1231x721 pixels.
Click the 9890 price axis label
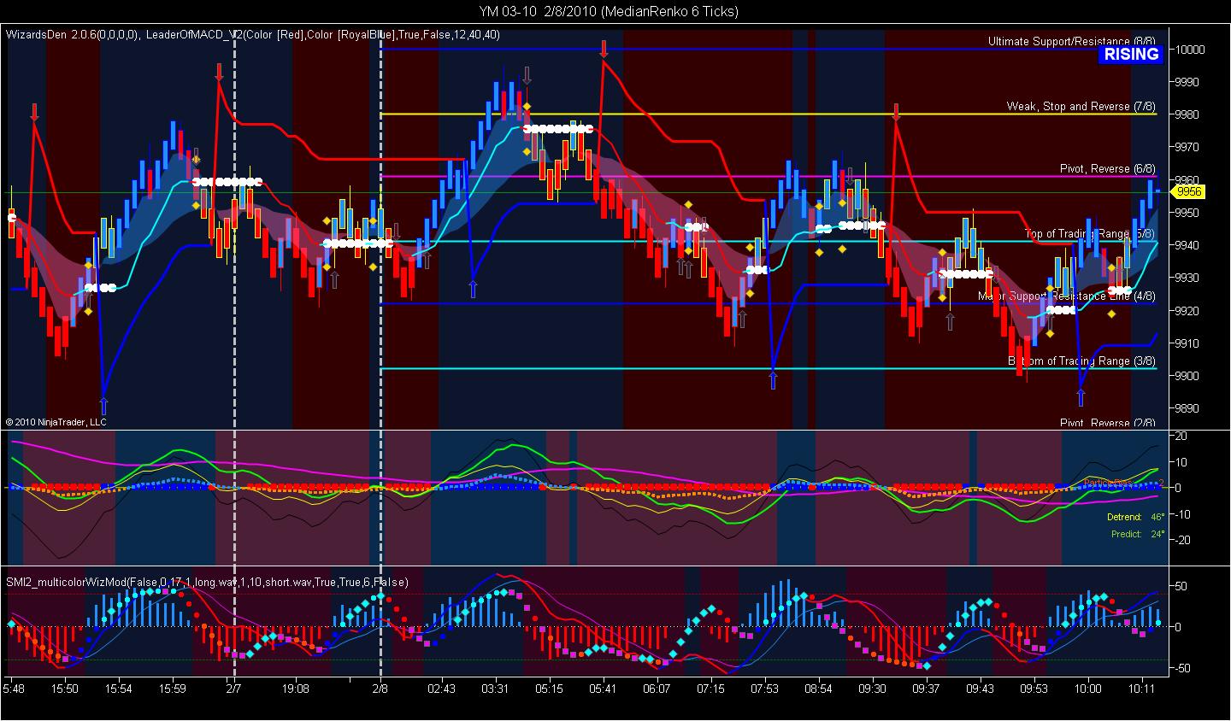(x=1188, y=408)
